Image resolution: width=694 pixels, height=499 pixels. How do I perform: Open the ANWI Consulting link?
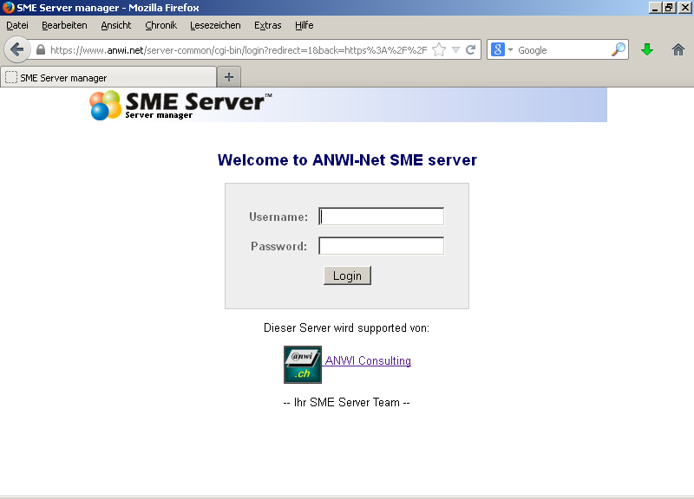click(367, 360)
